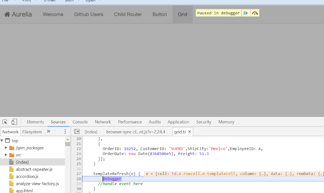Switch to the Elements panel tab

35,122
